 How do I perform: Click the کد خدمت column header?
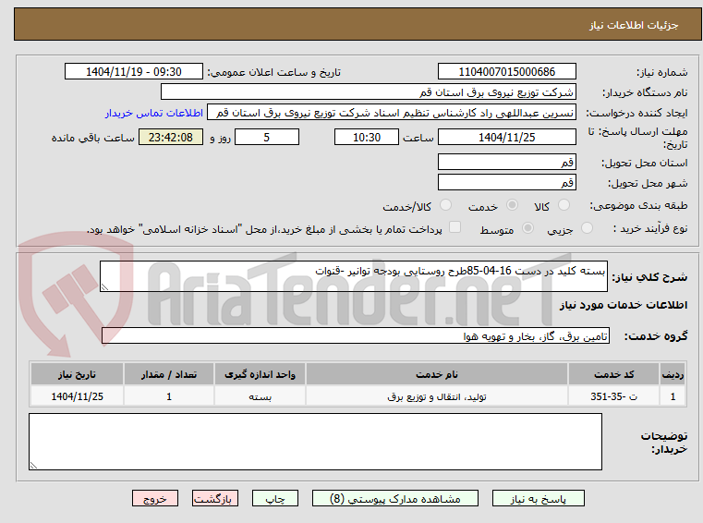[613, 374]
